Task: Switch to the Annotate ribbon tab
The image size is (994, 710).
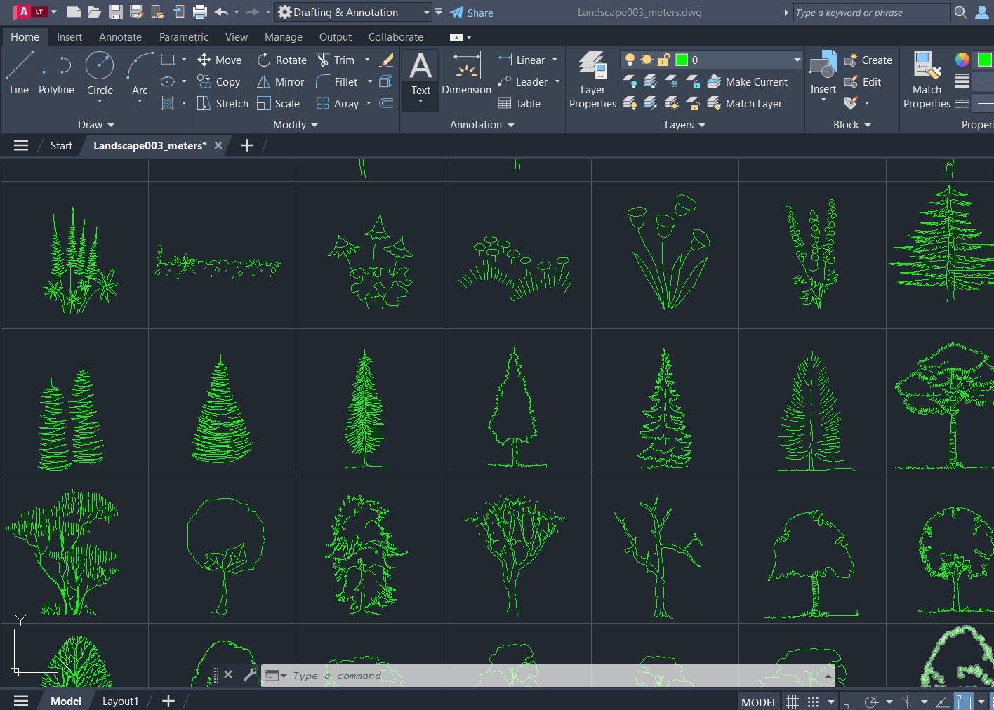Action: click(x=119, y=36)
